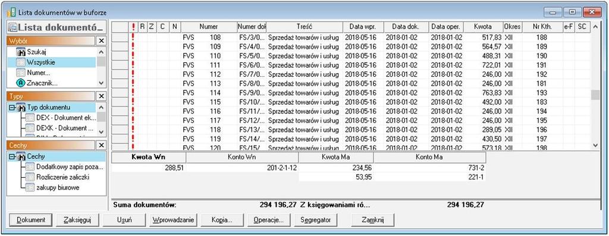Select the FVS 119 document row number

215,139
